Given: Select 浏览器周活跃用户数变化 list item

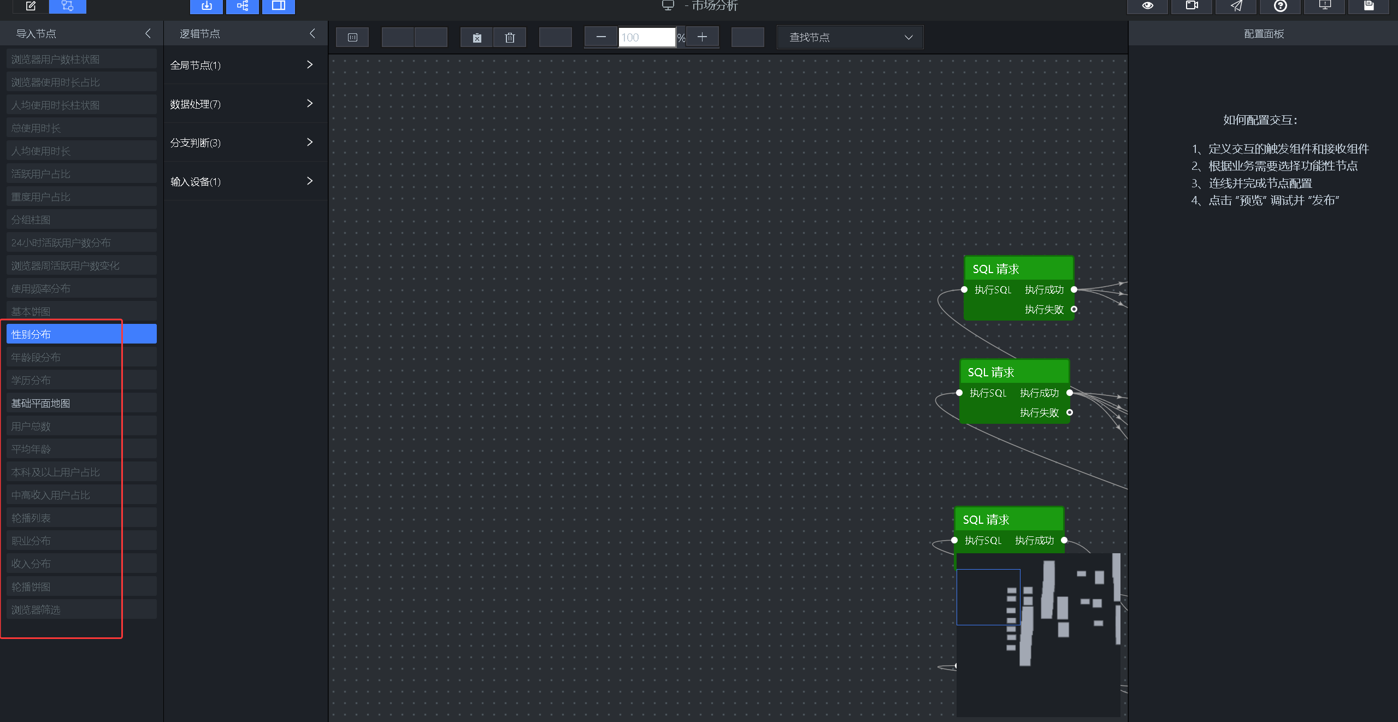Looking at the screenshot, I should pos(81,265).
